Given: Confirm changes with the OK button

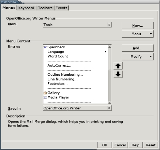Looking at the screenshot, I should point(104,145).
